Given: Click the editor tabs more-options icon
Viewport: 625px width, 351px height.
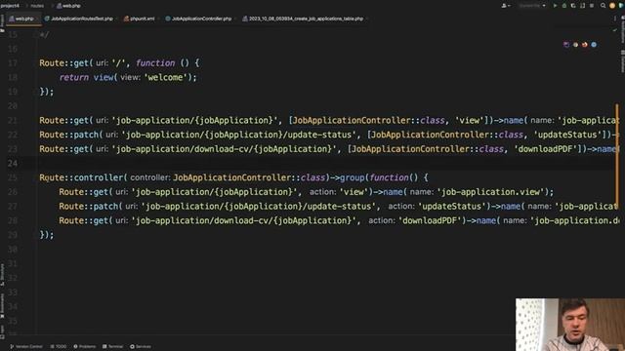Looking at the screenshot, I should 614,19.
